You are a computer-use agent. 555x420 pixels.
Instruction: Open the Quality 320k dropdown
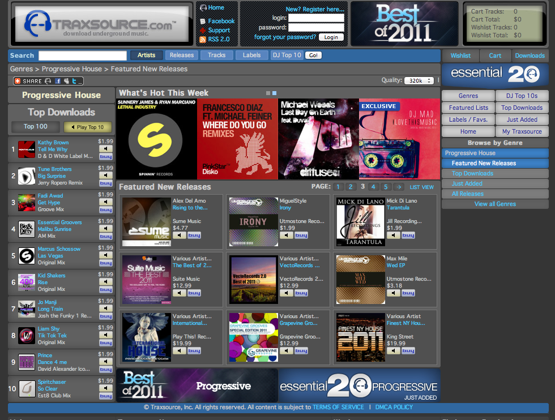tap(419, 81)
